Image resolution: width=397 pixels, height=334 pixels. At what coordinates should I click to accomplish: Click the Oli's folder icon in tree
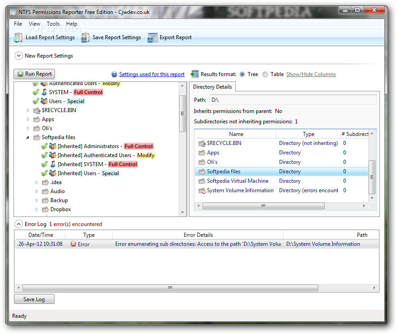(37, 128)
